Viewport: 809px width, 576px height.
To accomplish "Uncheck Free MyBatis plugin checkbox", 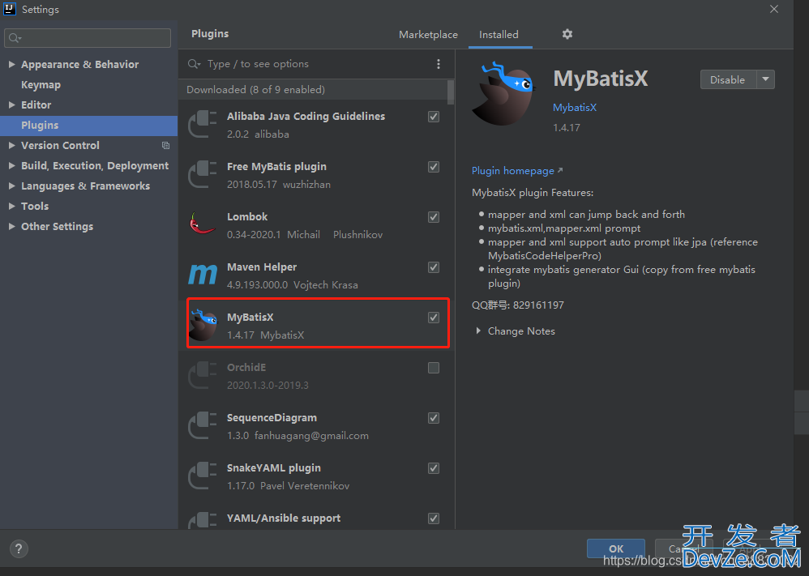I will (x=434, y=167).
